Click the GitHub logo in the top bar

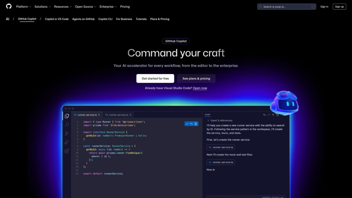[9, 6]
